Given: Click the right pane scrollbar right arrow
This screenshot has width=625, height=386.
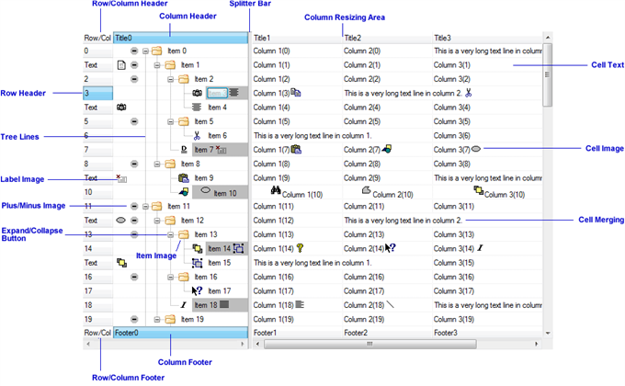Looking at the screenshot, I should click(537, 344).
